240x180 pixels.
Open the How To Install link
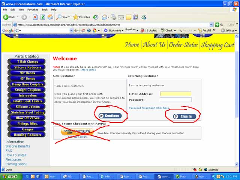pos(16,155)
